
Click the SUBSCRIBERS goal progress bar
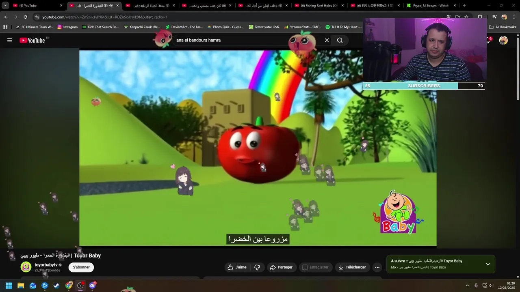coord(424,86)
